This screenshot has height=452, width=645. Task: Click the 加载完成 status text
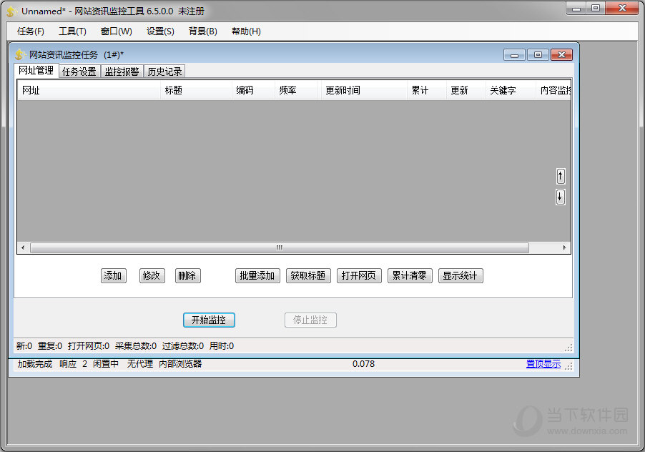point(35,363)
